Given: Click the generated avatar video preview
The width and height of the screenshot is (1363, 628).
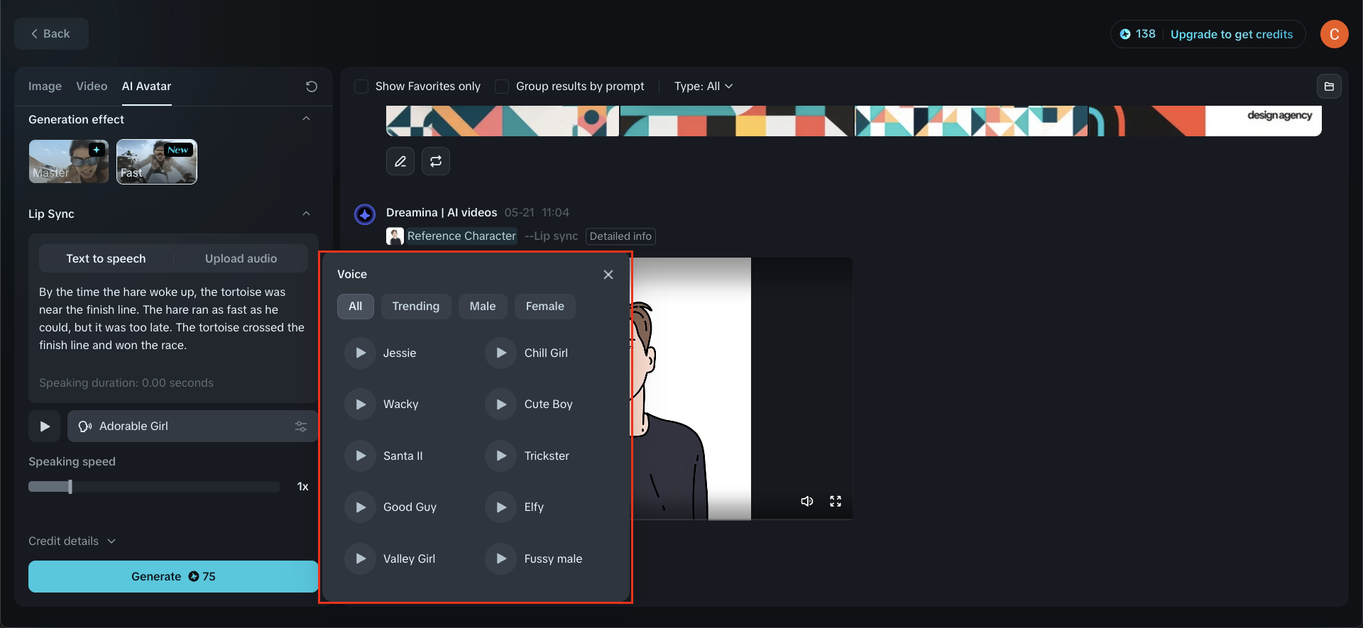Looking at the screenshot, I should point(741,389).
